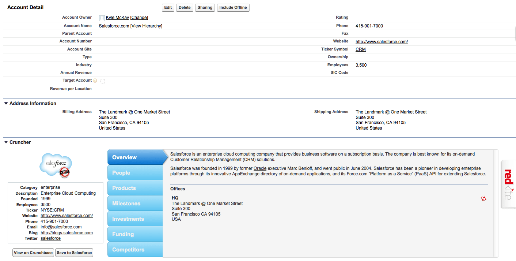Click Kyle McKay's owner avatar icon
516x261 pixels.
[x=102, y=18]
